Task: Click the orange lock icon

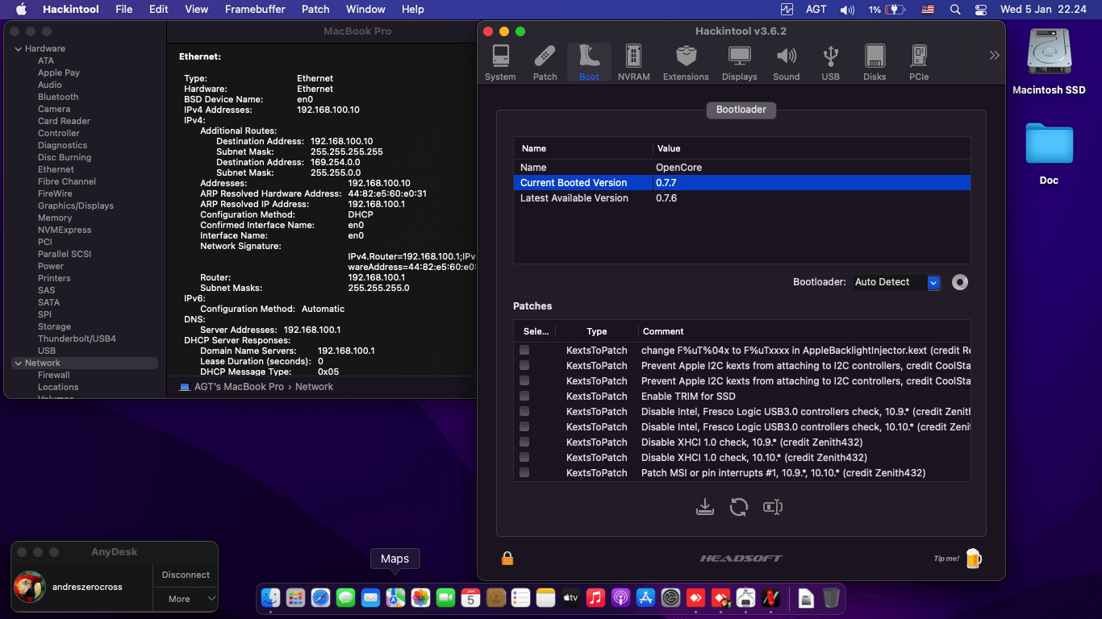Action: coord(507,559)
